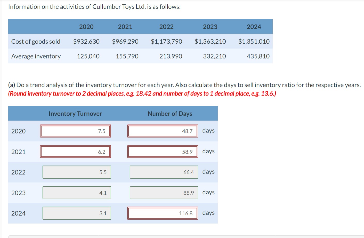Click the Inventory Turnover column header

coord(75,114)
